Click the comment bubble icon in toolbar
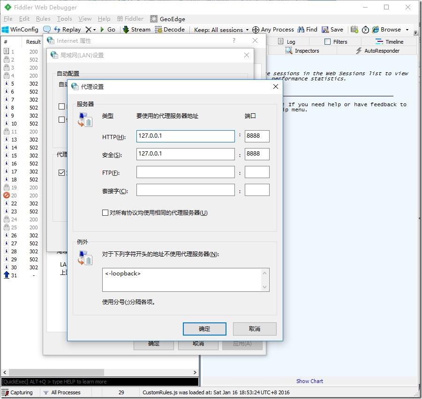Viewport: 422px width, 399px height. 47,30
